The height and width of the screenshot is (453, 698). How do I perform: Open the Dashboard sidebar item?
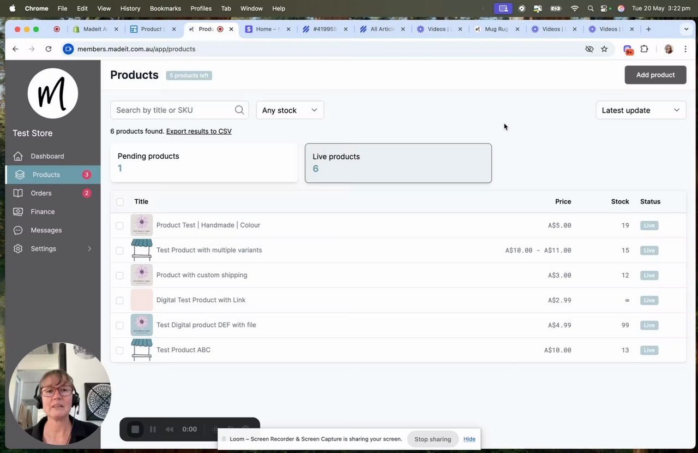53,156
